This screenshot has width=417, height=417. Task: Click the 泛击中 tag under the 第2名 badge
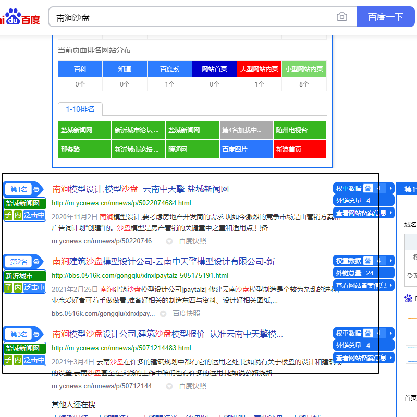coord(34,287)
